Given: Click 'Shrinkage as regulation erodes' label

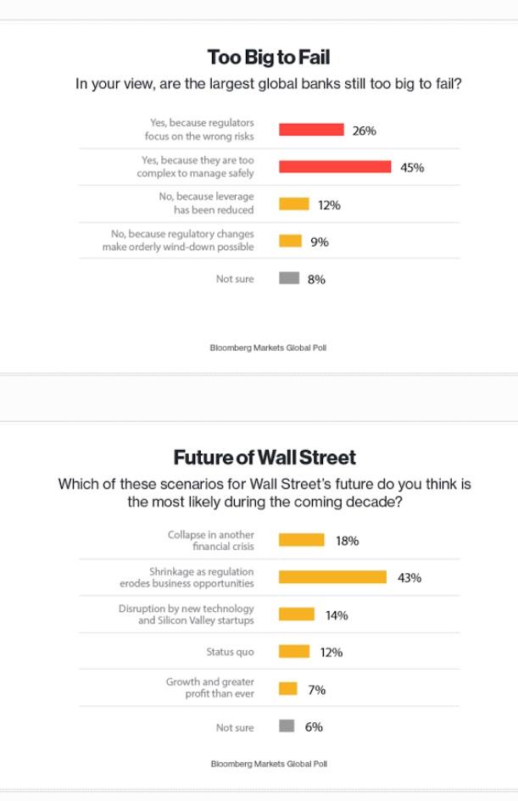Looking at the screenshot, I should pyautogui.click(x=187, y=577).
